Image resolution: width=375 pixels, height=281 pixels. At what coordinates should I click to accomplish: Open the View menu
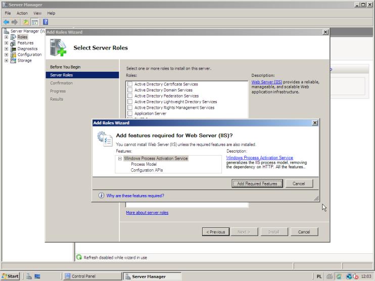point(37,13)
